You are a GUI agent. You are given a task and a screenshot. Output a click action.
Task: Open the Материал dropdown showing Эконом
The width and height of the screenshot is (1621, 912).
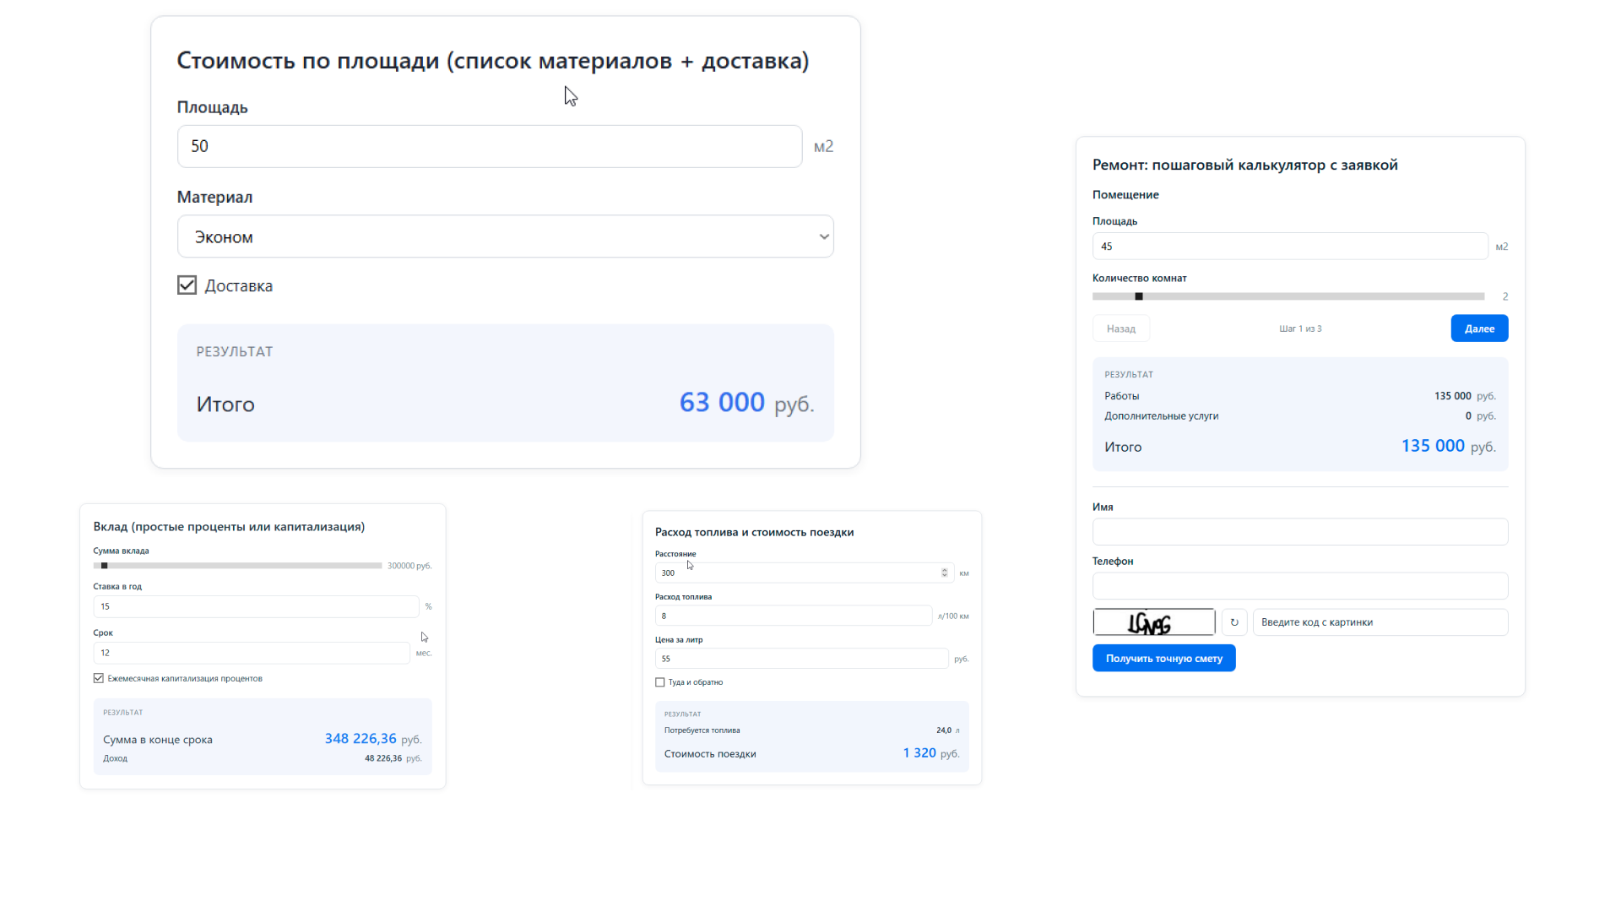506,236
